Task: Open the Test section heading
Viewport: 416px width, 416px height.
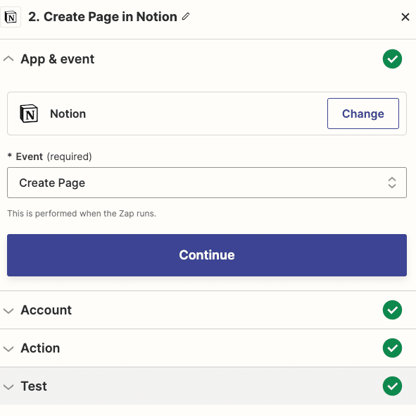Action: [x=34, y=386]
